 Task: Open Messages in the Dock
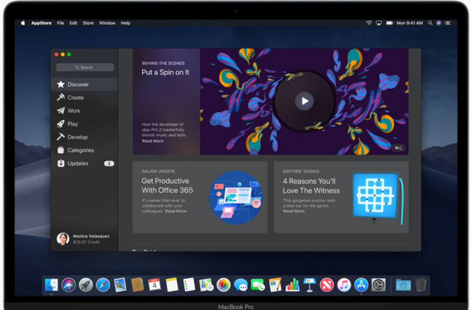click(241, 285)
